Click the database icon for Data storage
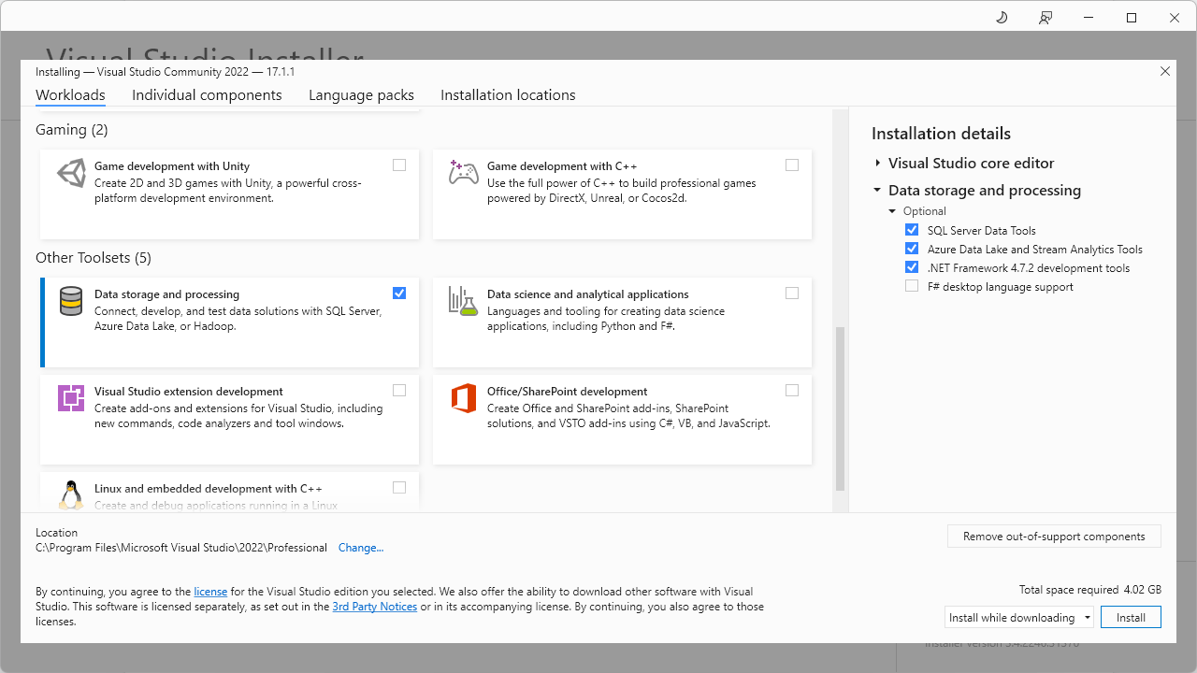The height and width of the screenshot is (673, 1197). [71, 301]
